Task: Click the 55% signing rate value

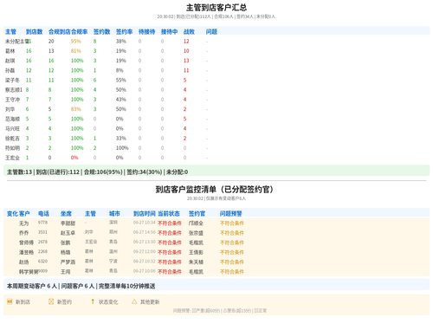Action: 121,81
